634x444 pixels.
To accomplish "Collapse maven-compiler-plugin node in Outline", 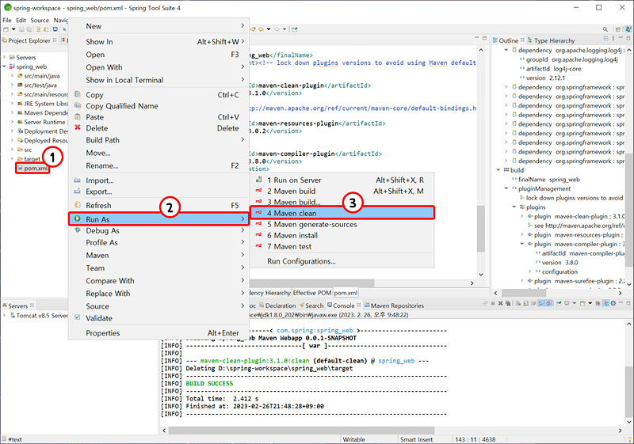I will point(522,244).
